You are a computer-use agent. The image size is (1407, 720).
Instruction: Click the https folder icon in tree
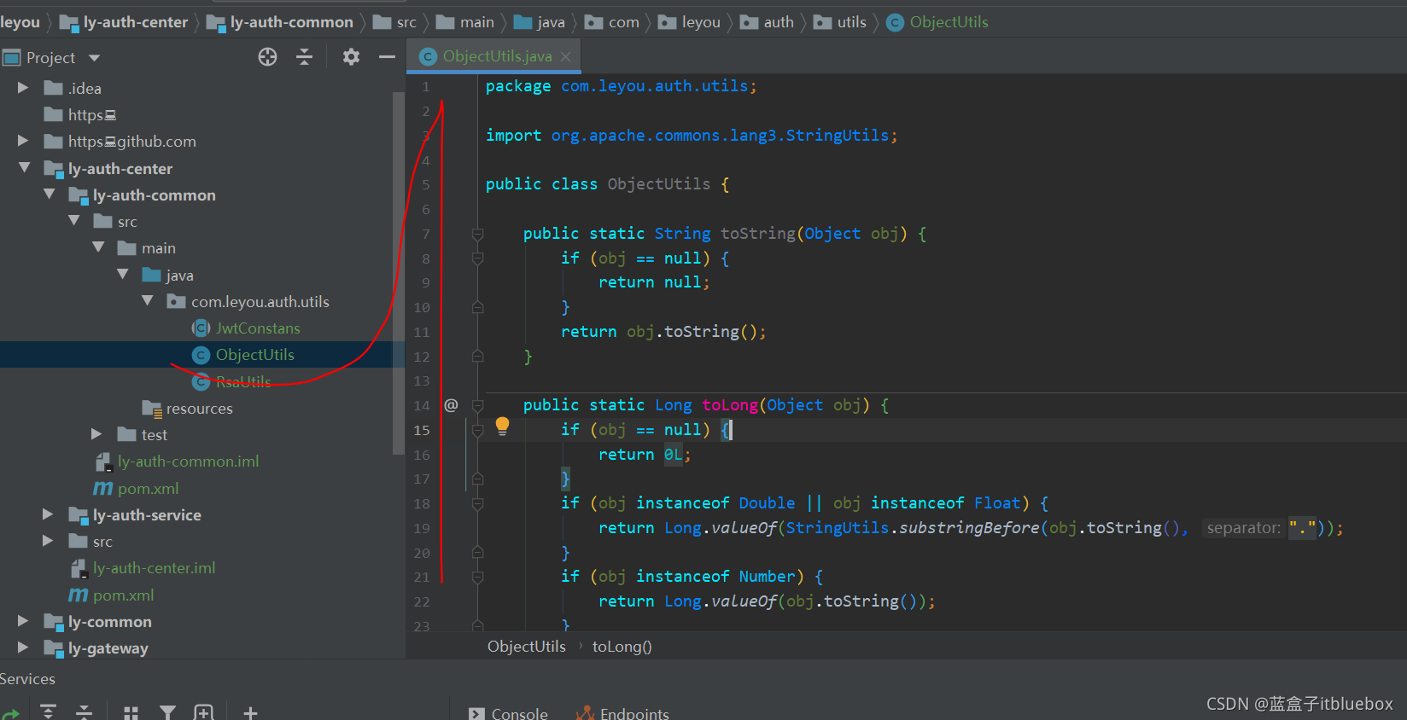point(54,114)
